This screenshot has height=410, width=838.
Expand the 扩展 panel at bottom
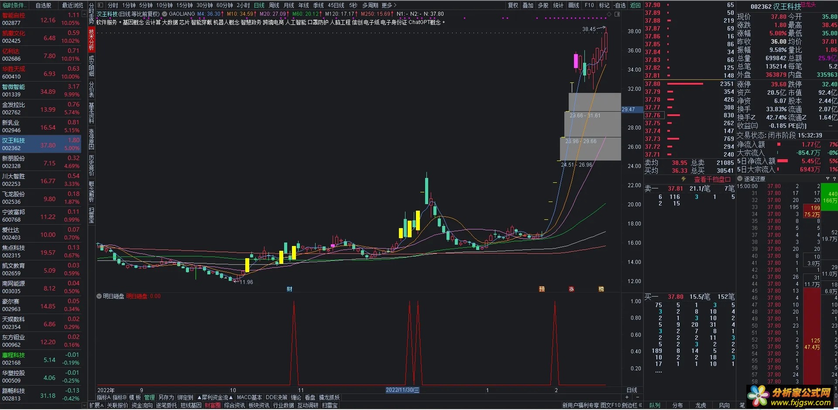click(x=96, y=405)
